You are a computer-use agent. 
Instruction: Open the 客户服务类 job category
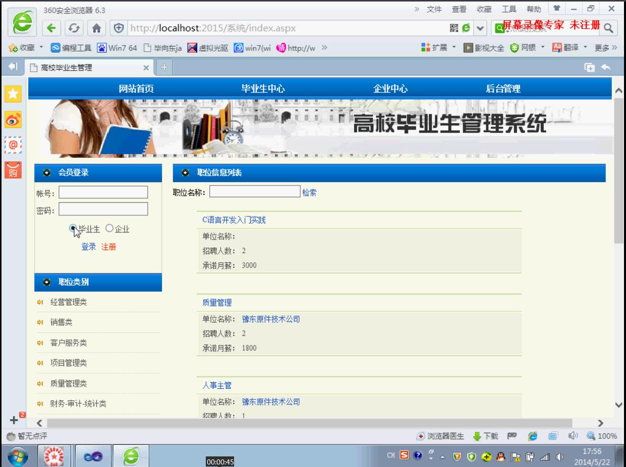coord(69,343)
